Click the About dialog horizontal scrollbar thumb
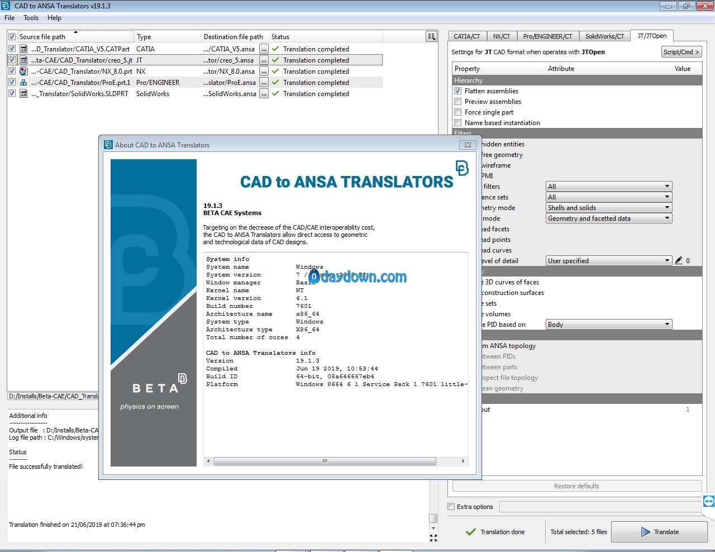This screenshot has width=715, height=552. pos(325,461)
